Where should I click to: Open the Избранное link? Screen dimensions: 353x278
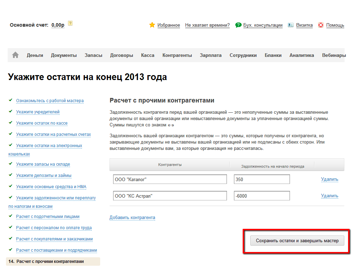coord(169,25)
